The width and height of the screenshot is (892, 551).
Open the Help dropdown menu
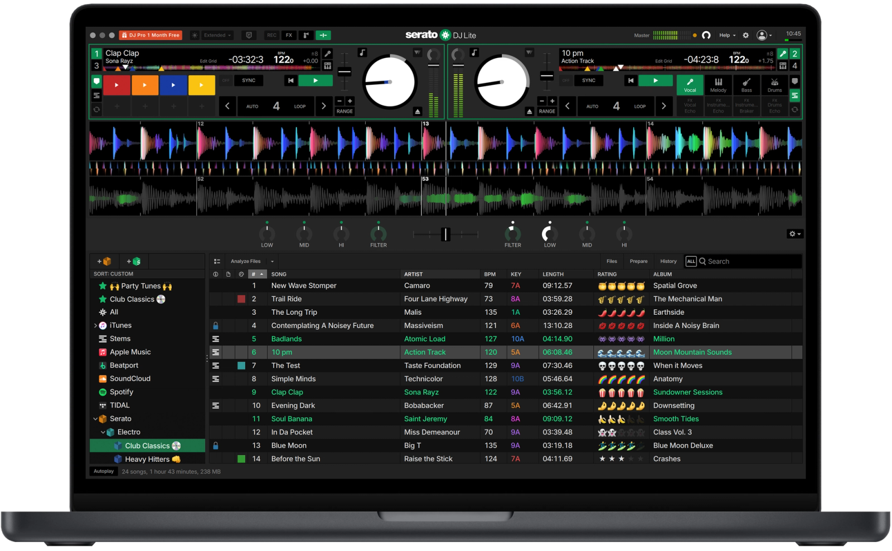(x=727, y=35)
